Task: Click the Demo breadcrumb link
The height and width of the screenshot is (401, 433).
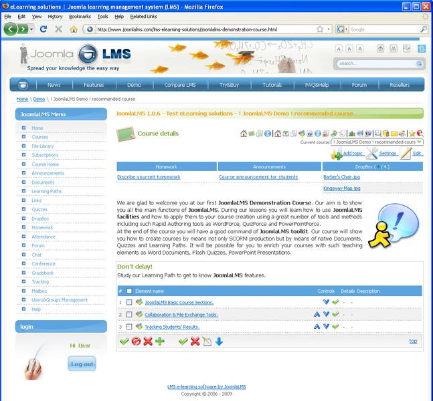Action: click(x=39, y=99)
